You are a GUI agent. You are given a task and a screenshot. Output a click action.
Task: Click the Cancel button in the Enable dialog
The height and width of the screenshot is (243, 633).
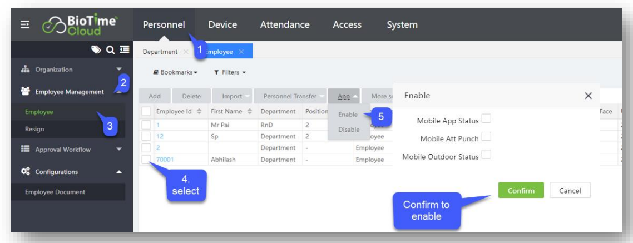click(570, 191)
